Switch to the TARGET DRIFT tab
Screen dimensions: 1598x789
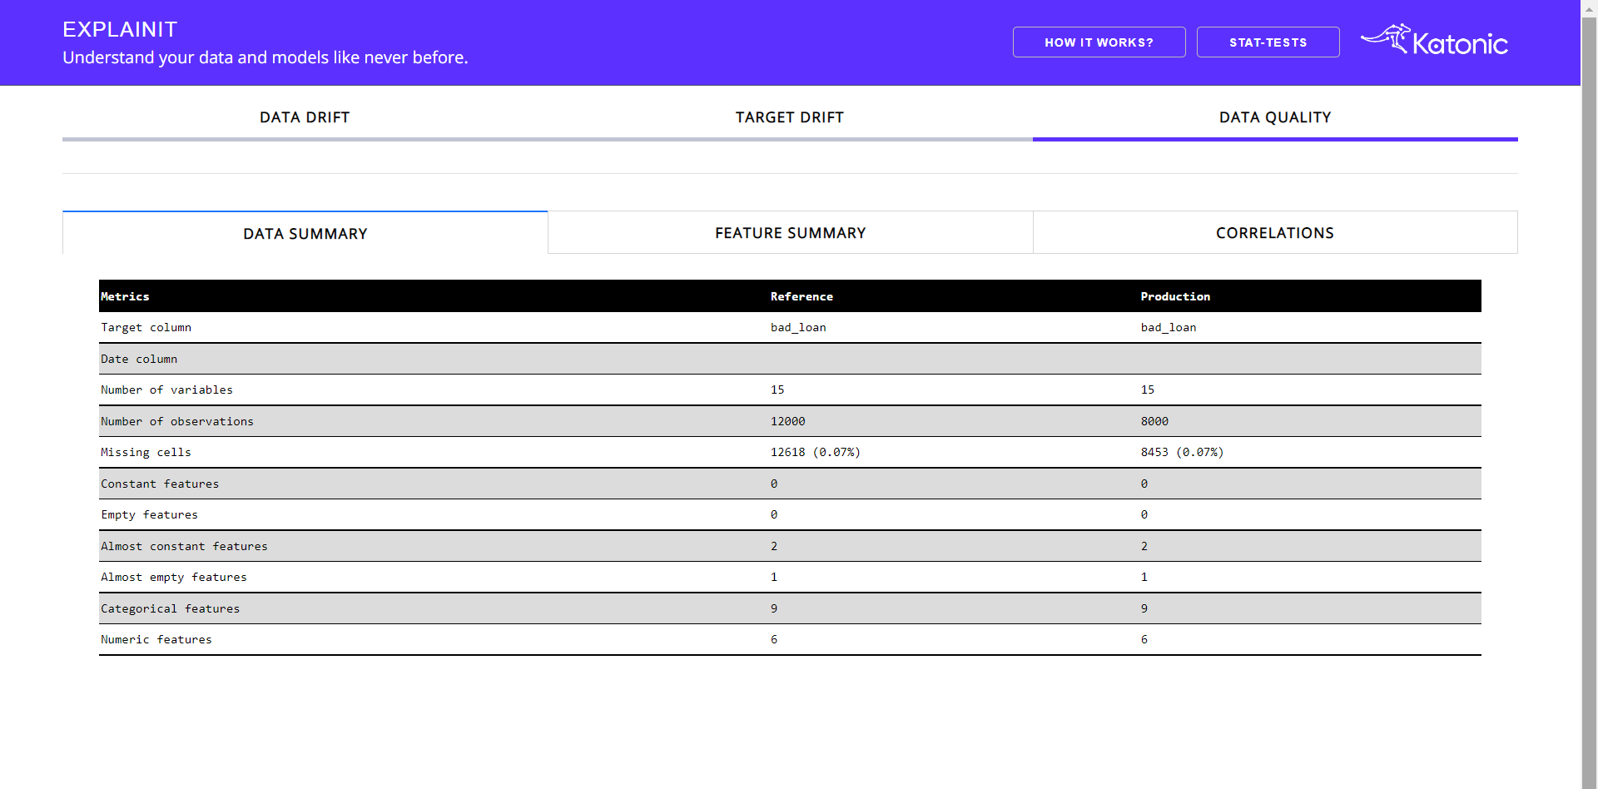[x=790, y=117]
